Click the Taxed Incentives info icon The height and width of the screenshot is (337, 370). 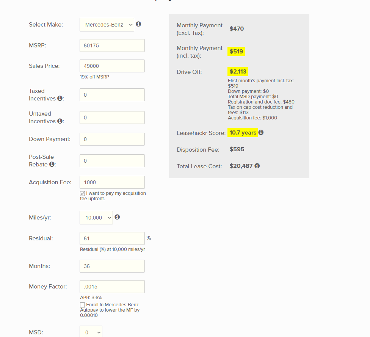60,99
